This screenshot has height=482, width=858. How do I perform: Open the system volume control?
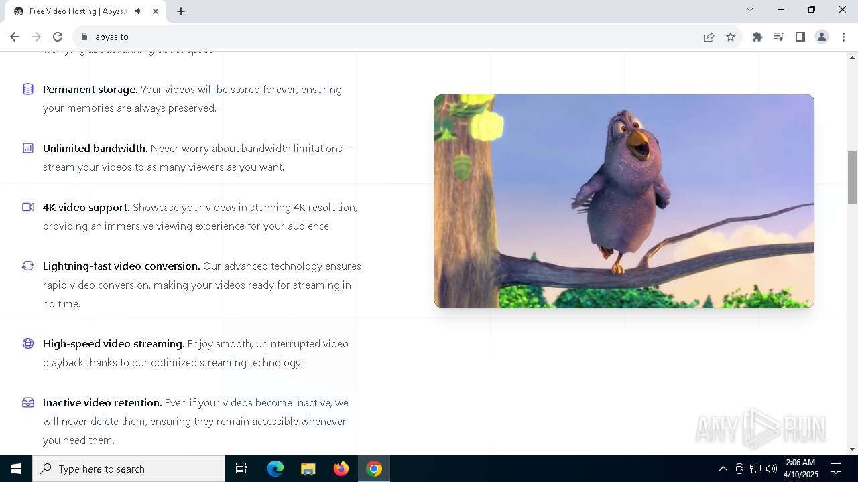click(772, 469)
